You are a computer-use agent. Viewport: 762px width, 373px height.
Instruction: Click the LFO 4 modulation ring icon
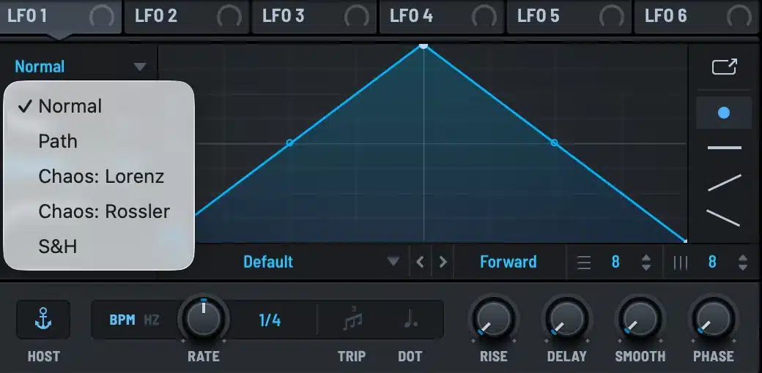click(484, 17)
